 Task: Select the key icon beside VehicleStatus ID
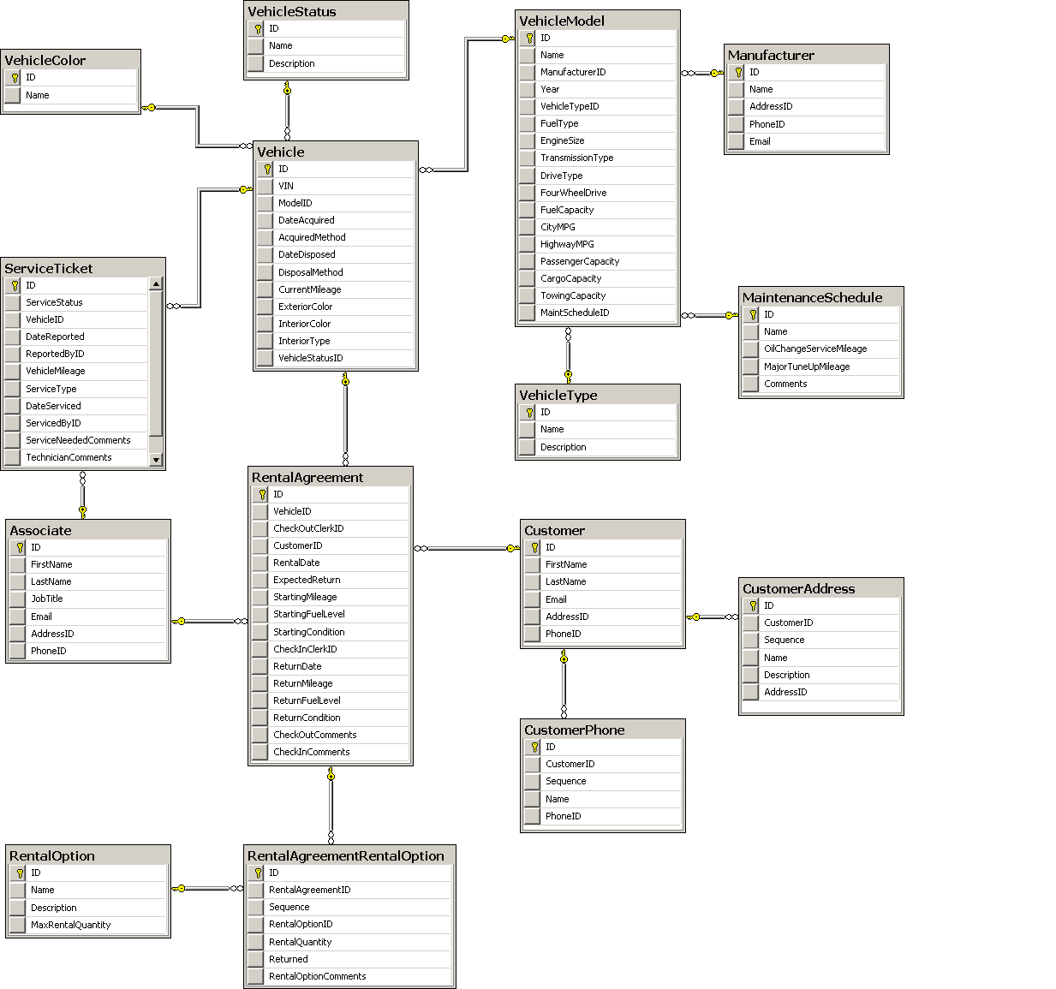pos(256,27)
